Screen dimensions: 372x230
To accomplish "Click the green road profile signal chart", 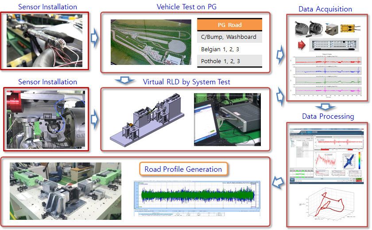I will tap(197, 195).
